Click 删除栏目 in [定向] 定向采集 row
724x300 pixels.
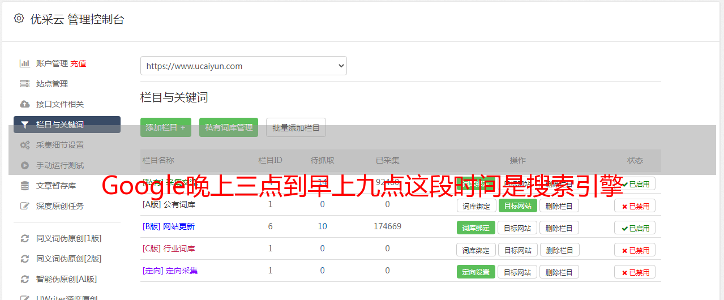[x=559, y=272]
